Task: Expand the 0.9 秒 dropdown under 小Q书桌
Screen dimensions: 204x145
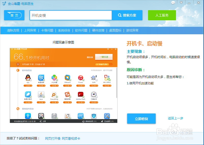Action: tap(54, 86)
